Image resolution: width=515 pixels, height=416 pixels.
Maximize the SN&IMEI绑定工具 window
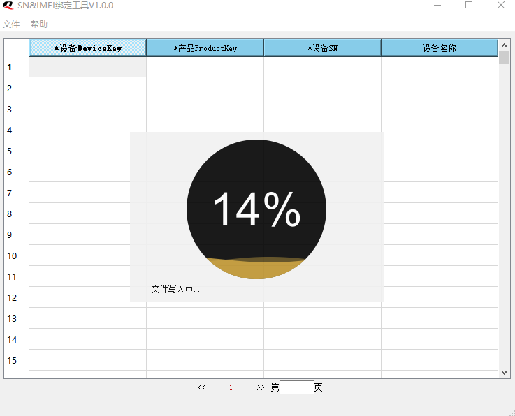[x=469, y=6]
